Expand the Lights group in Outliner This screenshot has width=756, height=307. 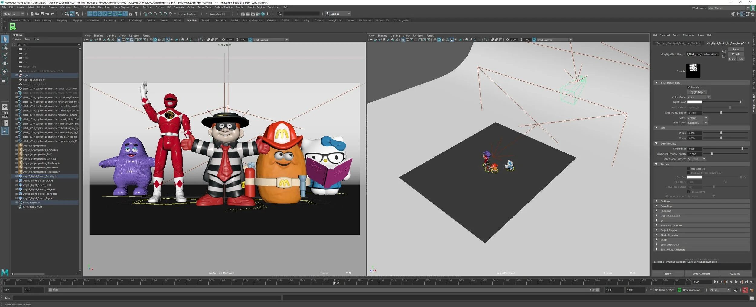tap(17, 75)
